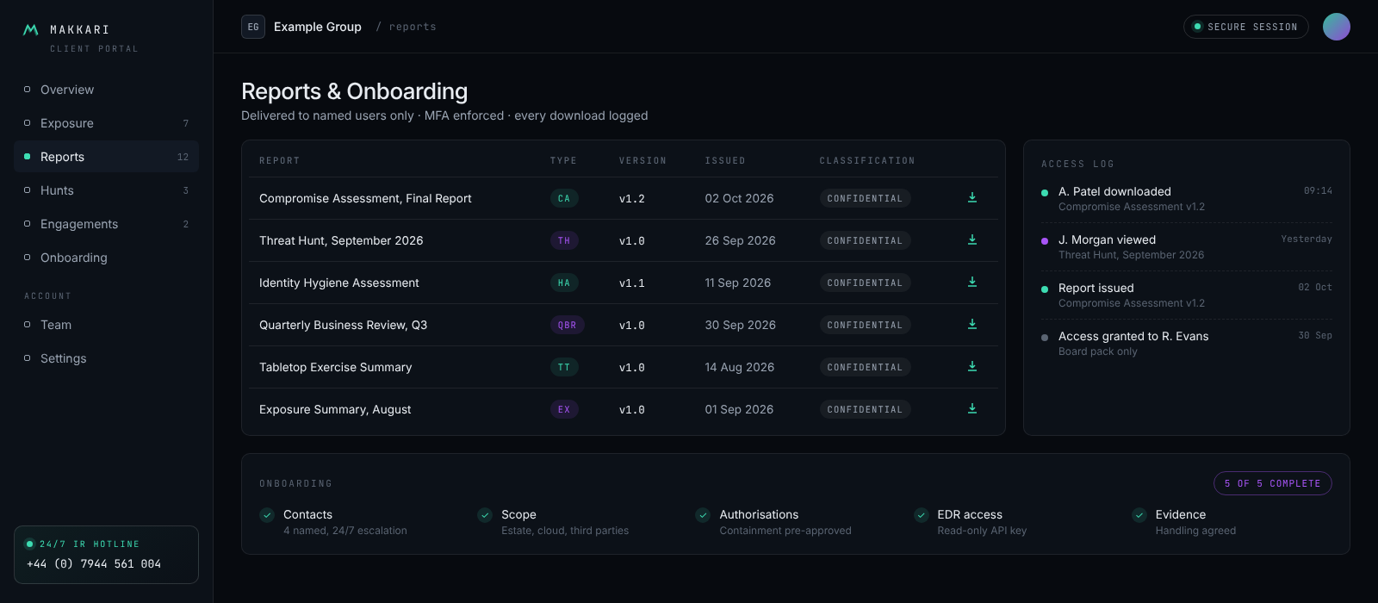Toggle the Authorisations onboarding checkmark
1378x603 pixels.
pos(703,515)
